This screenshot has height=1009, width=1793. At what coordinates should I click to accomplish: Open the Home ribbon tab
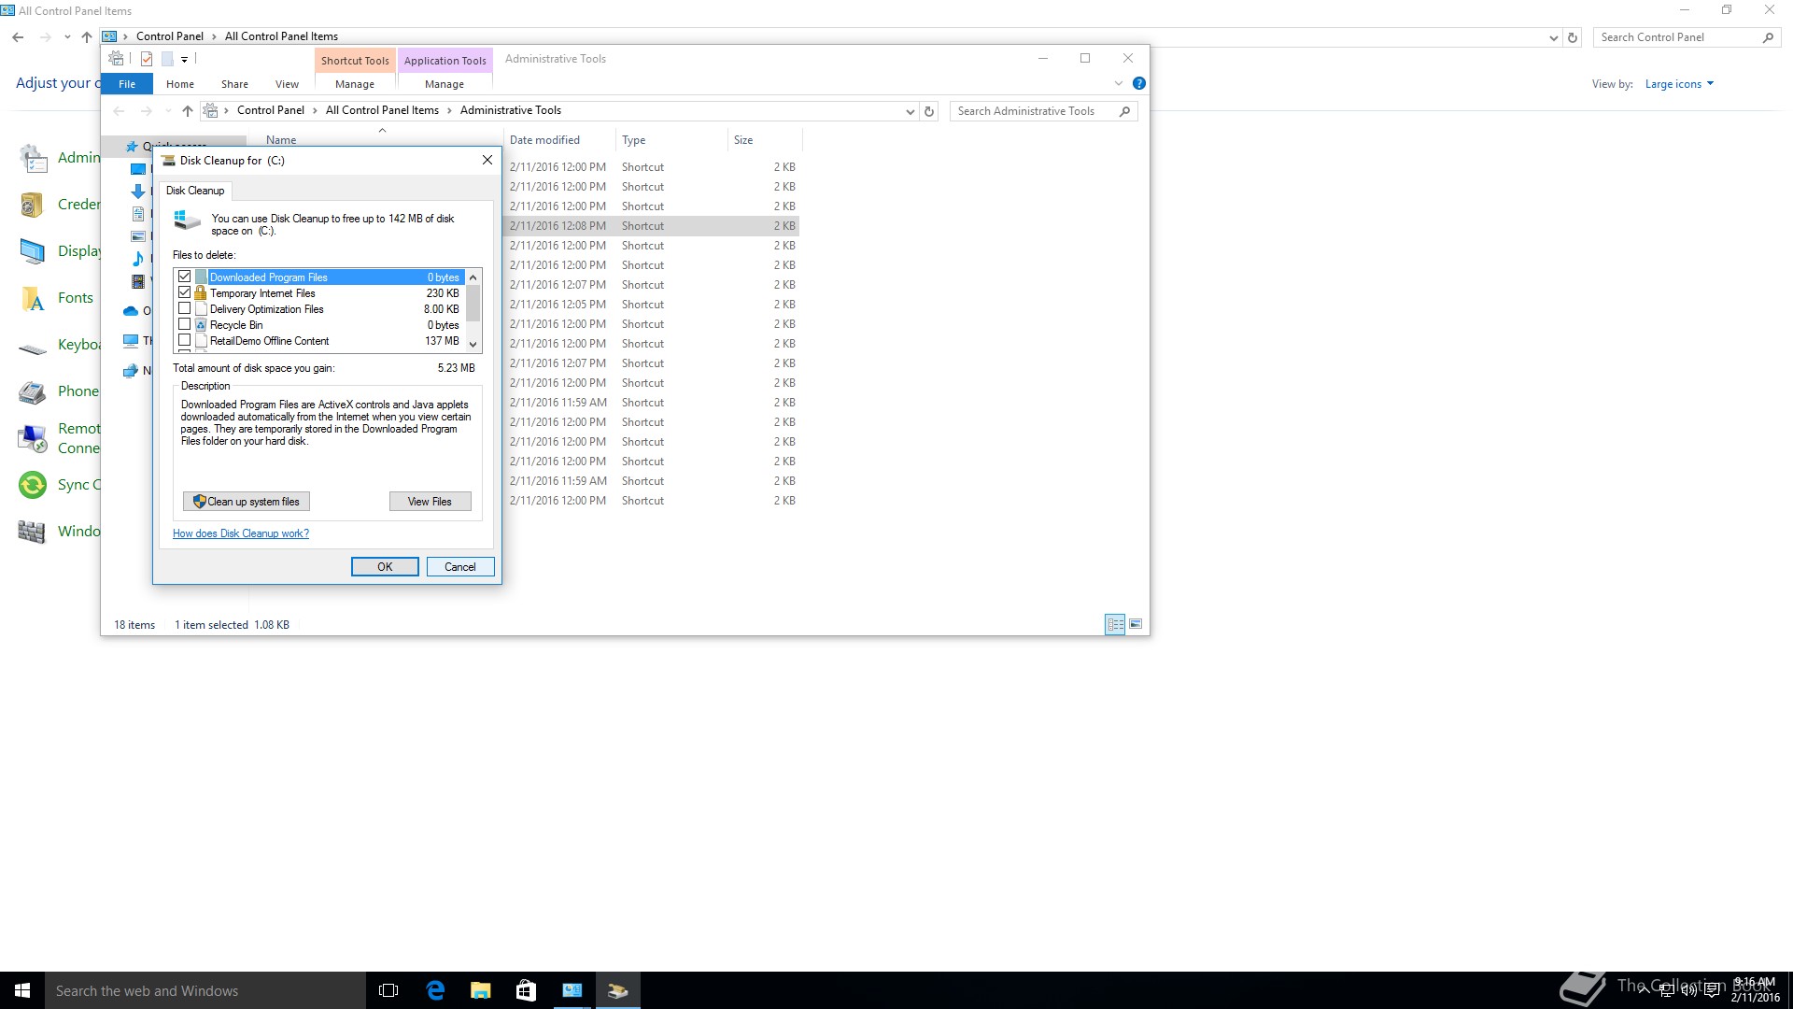[180, 84]
